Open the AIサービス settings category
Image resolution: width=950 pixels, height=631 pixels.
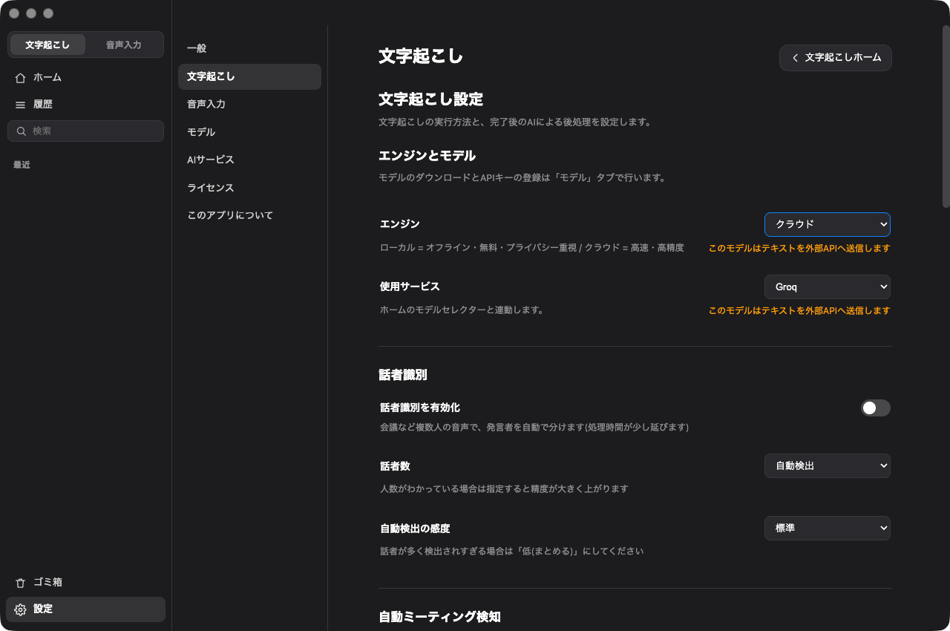click(x=249, y=160)
